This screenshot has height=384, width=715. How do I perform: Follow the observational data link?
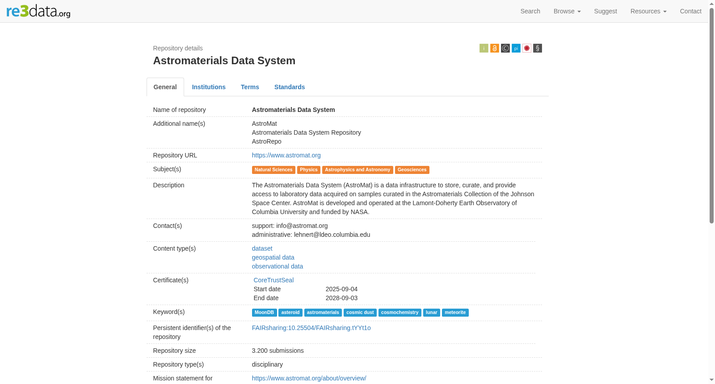(278, 266)
